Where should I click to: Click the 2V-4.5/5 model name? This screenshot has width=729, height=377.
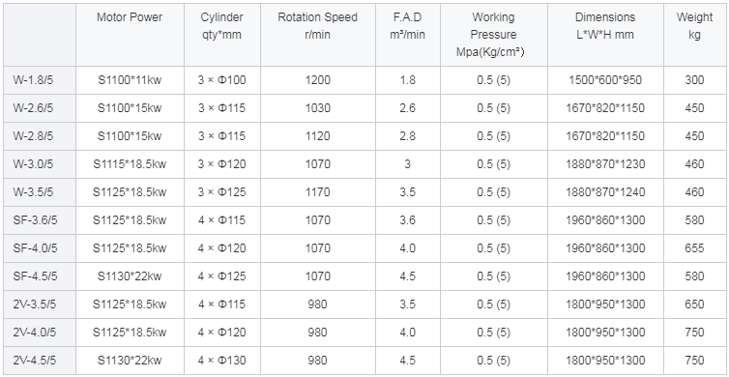(x=35, y=361)
